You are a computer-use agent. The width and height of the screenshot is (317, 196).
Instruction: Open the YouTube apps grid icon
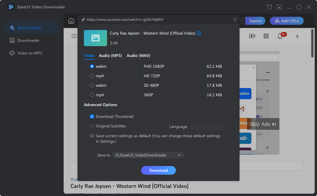click(x=266, y=36)
